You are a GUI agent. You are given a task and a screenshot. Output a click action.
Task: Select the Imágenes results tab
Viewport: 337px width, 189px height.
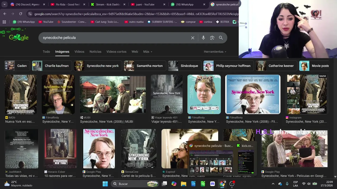click(62, 52)
